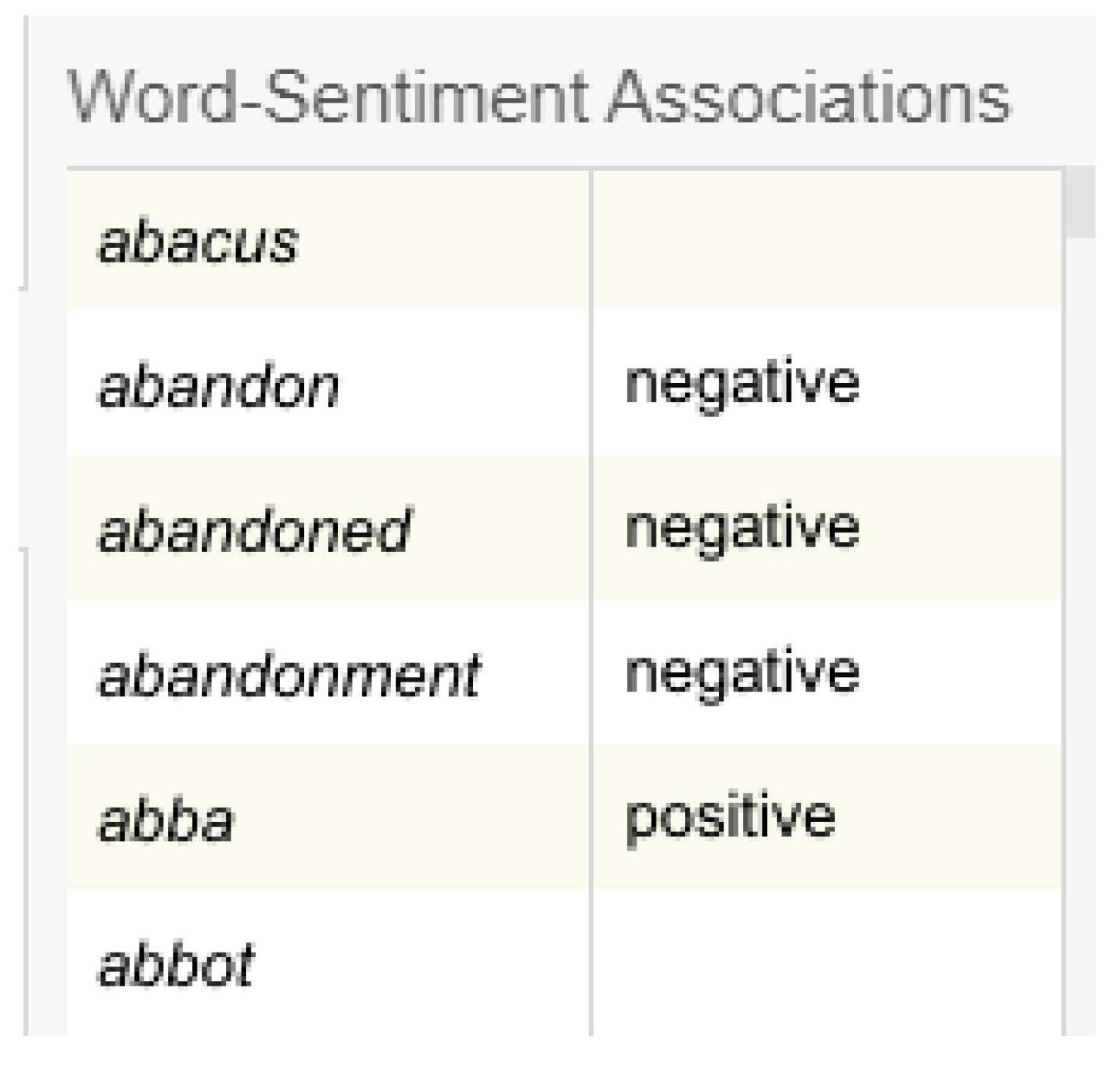Grab the table's vertical scrollbar thumb

1082,202
